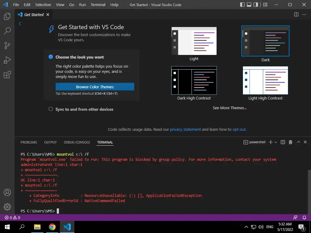Open volume control in system tray
This screenshot has height=233, width=311.
[261, 227]
